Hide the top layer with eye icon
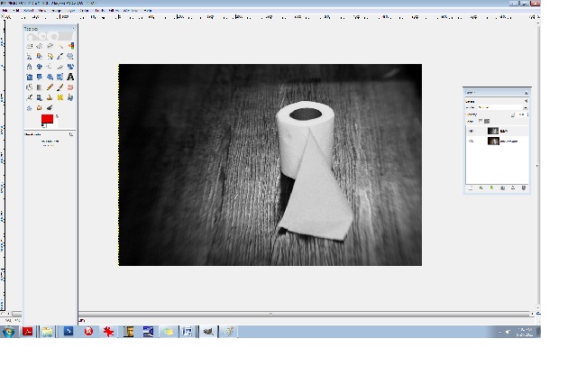Viewport: 586px width, 366px height. [x=471, y=131]
